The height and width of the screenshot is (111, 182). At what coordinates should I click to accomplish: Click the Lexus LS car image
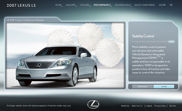click(x=56, y=66)
